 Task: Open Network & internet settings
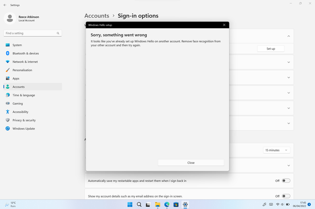[x=32, y=62]
